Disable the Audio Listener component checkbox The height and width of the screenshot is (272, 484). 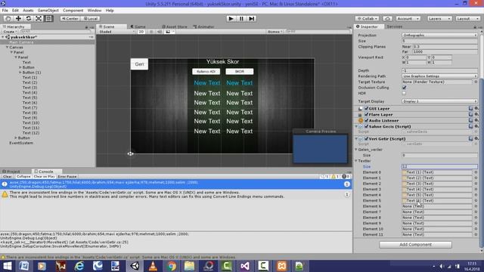[366, 120]
